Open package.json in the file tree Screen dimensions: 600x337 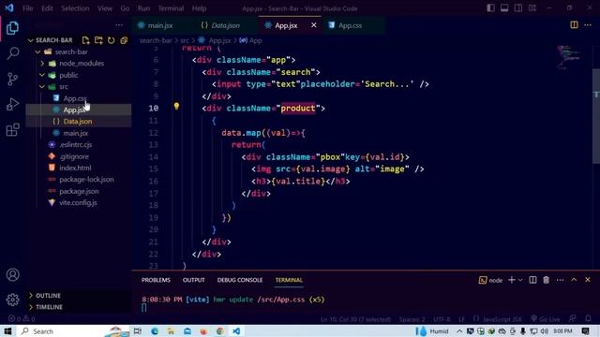click(79, 191)
